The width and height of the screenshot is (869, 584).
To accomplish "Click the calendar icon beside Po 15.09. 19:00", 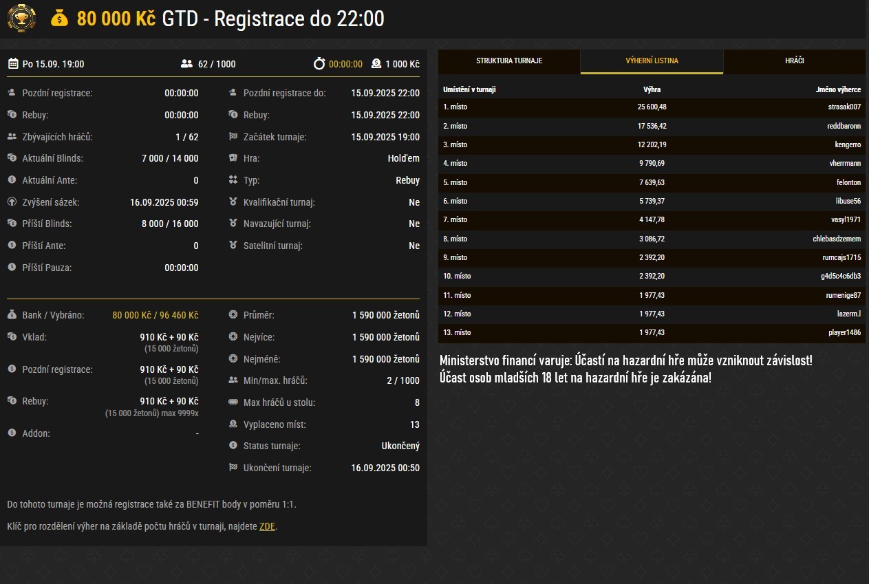I will [13, 64].
